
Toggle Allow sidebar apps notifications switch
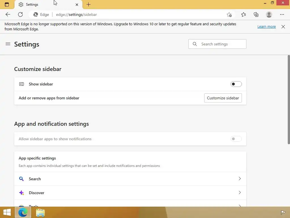tap(236, 139)
